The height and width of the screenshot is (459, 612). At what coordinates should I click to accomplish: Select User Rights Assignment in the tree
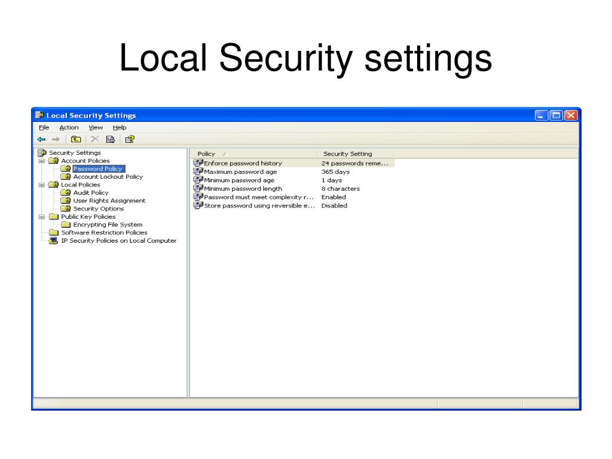pyautogui.click(x=109, y=201)
